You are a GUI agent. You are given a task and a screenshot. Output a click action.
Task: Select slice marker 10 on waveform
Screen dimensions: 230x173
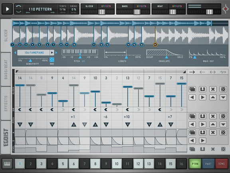coord(74,45)
